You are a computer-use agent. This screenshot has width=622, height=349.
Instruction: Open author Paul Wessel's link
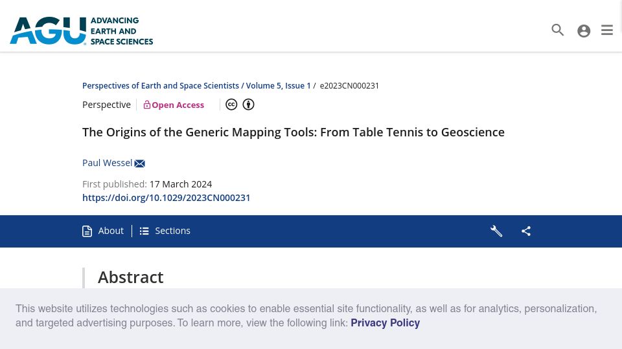(107, 163)
